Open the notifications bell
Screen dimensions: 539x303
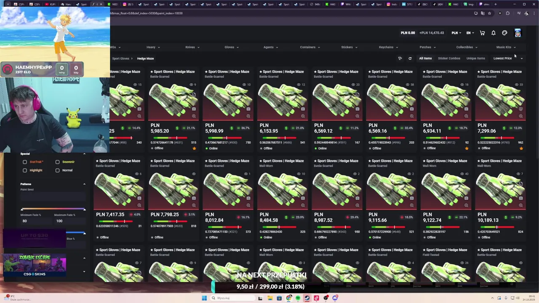[494, 33]
